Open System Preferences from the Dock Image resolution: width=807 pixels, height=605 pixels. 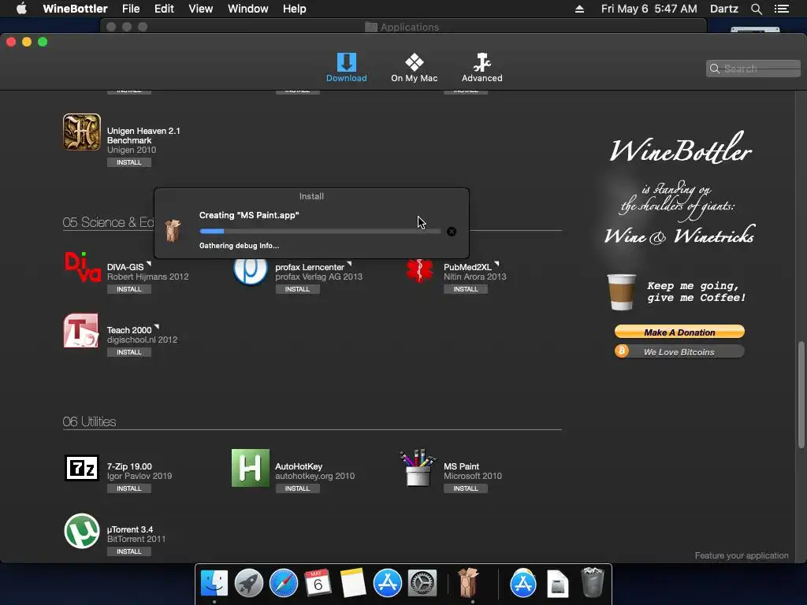click(x=422, y=584)
